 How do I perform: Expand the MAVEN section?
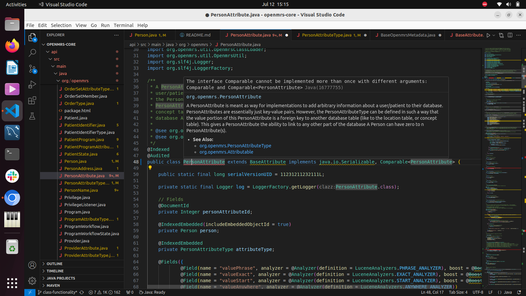click(82, 285)
